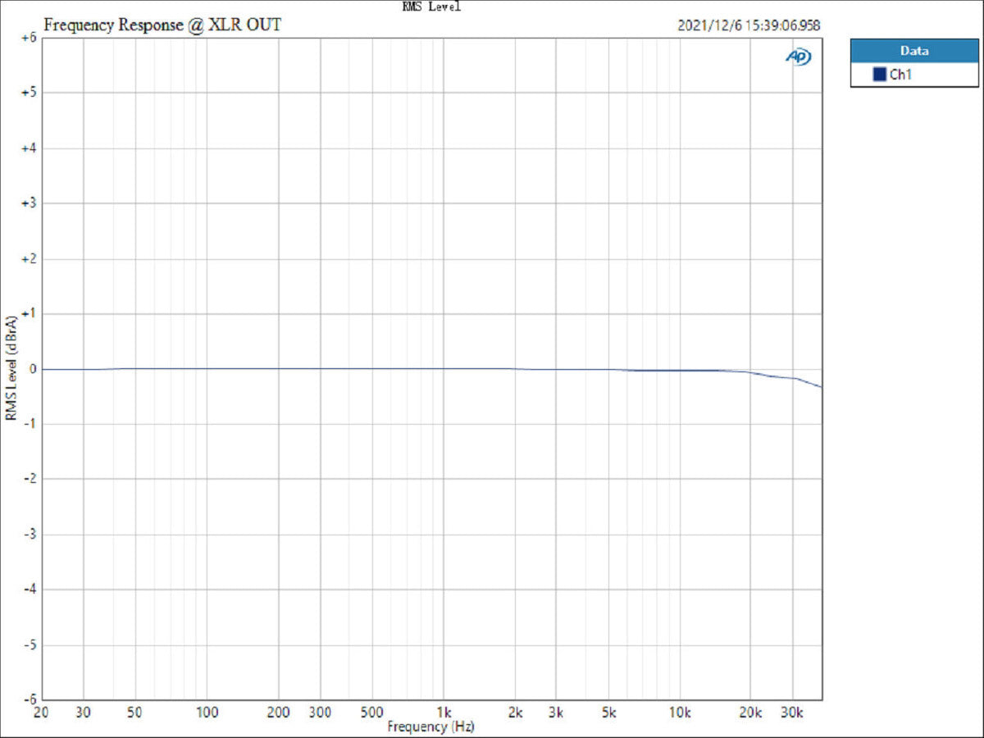Click the Frequency Response @ XLR OUT title
Screen dimensions: 984x738
[x=162, y=25]
